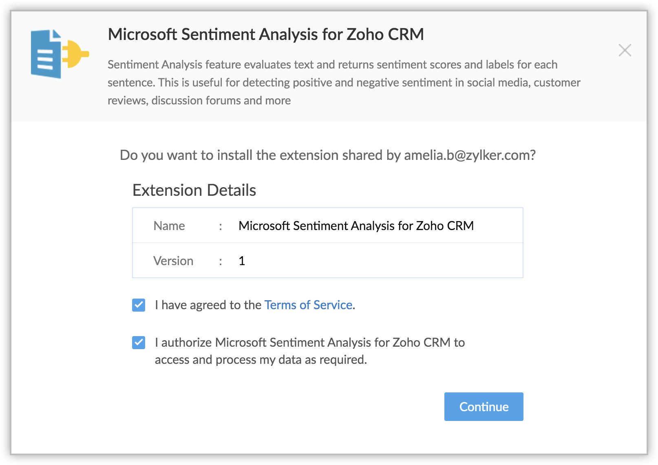Click the dialog title in the header
The width and height of the screenshot is (658, 465).
tap(266, 35)
